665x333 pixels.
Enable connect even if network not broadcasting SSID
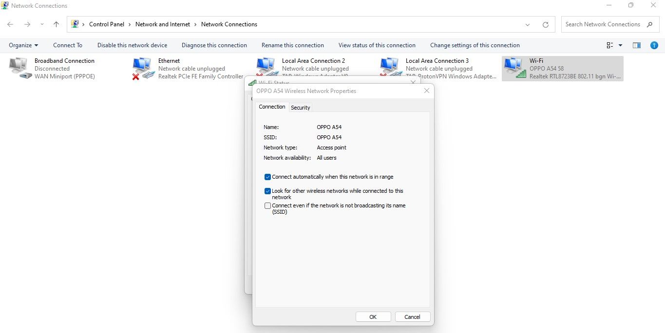267,205
